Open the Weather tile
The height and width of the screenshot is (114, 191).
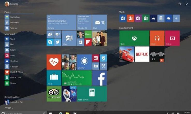(x=84, y=62)
